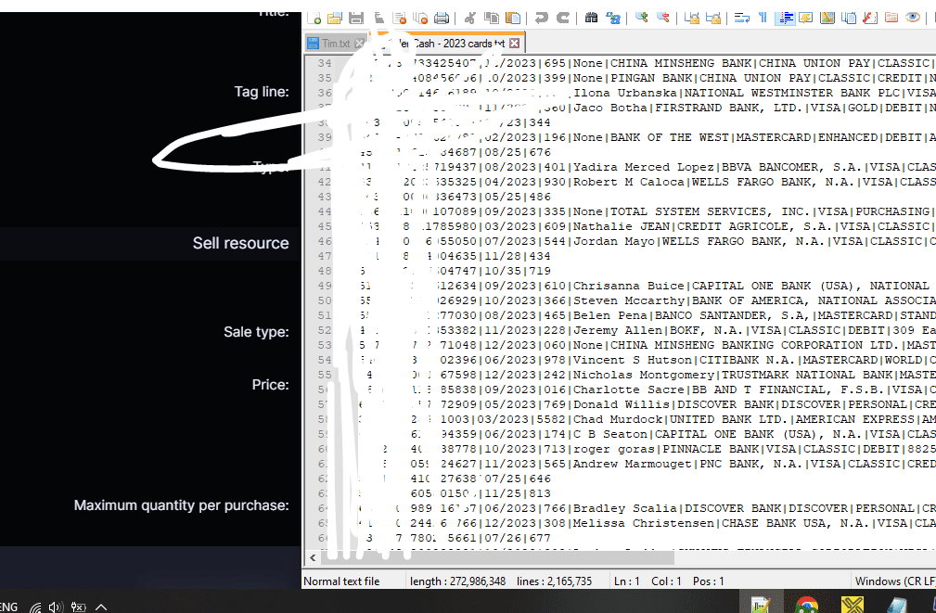Toggle the Word Wrap toolbar button
The image size is (936, 613).
pos(741,18)
